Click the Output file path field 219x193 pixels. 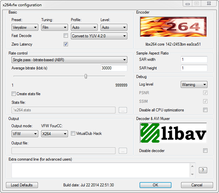click(64, 151)
